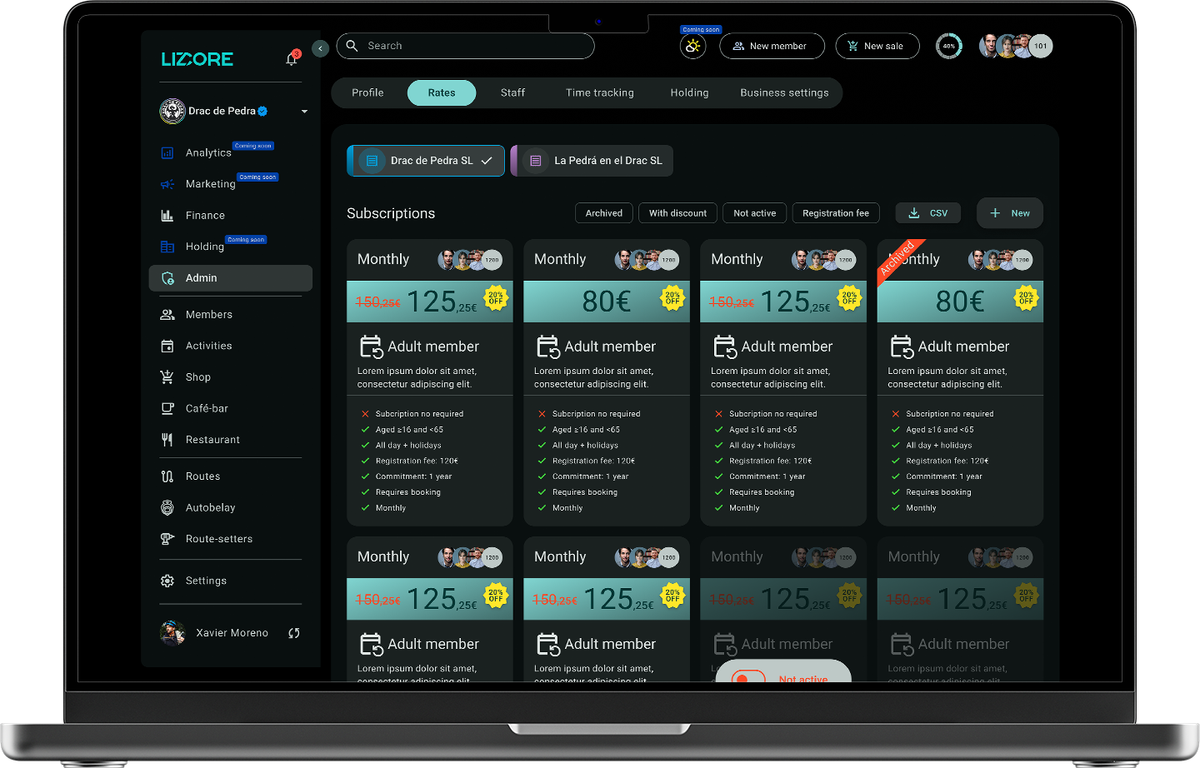
Task: Open the Time tracking tab
Action: point(599,92)
